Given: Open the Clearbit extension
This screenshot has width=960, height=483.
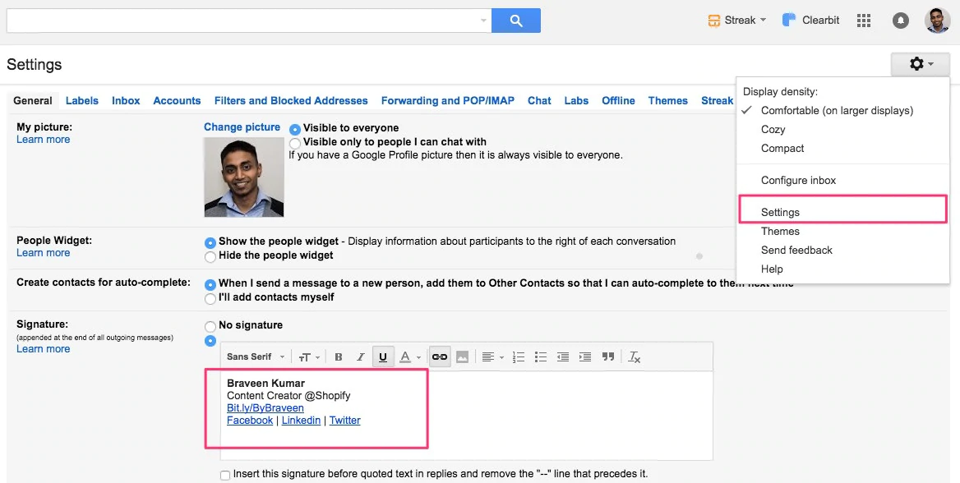Looking at the screenshot, I should tap(810, 21).
